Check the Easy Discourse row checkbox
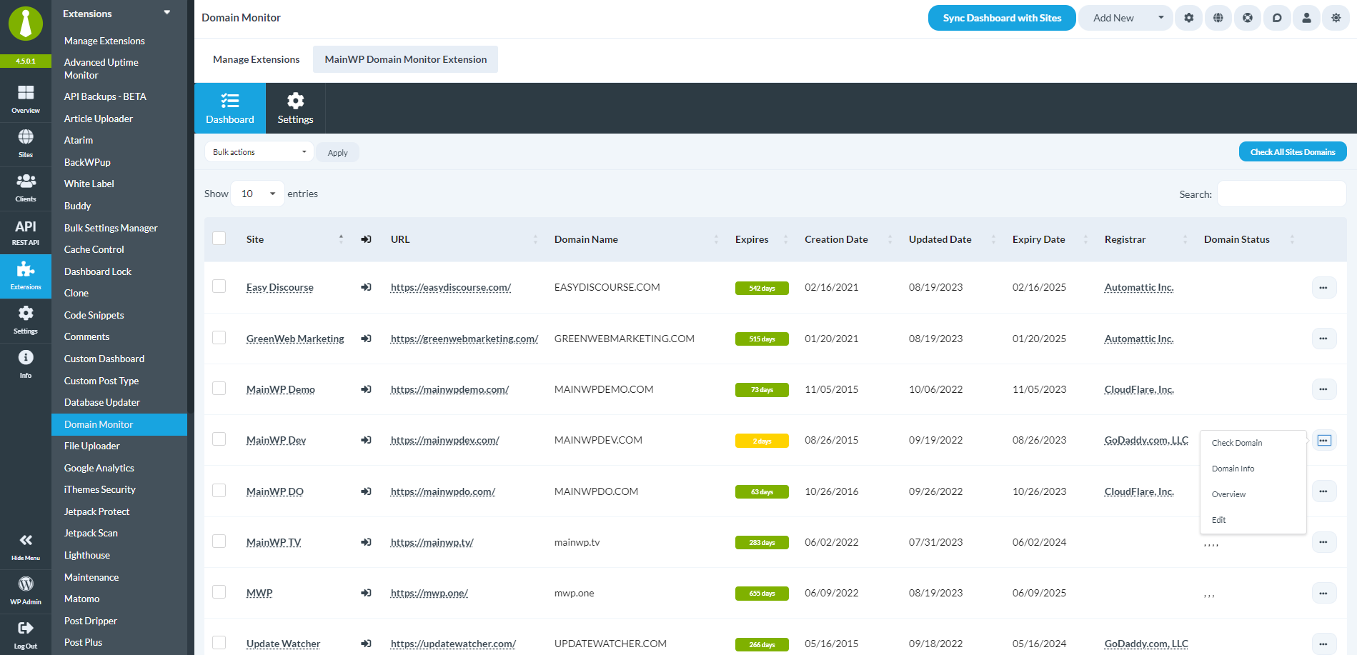This screenshot has height=655, width=1357. click(x=219, y=286)
